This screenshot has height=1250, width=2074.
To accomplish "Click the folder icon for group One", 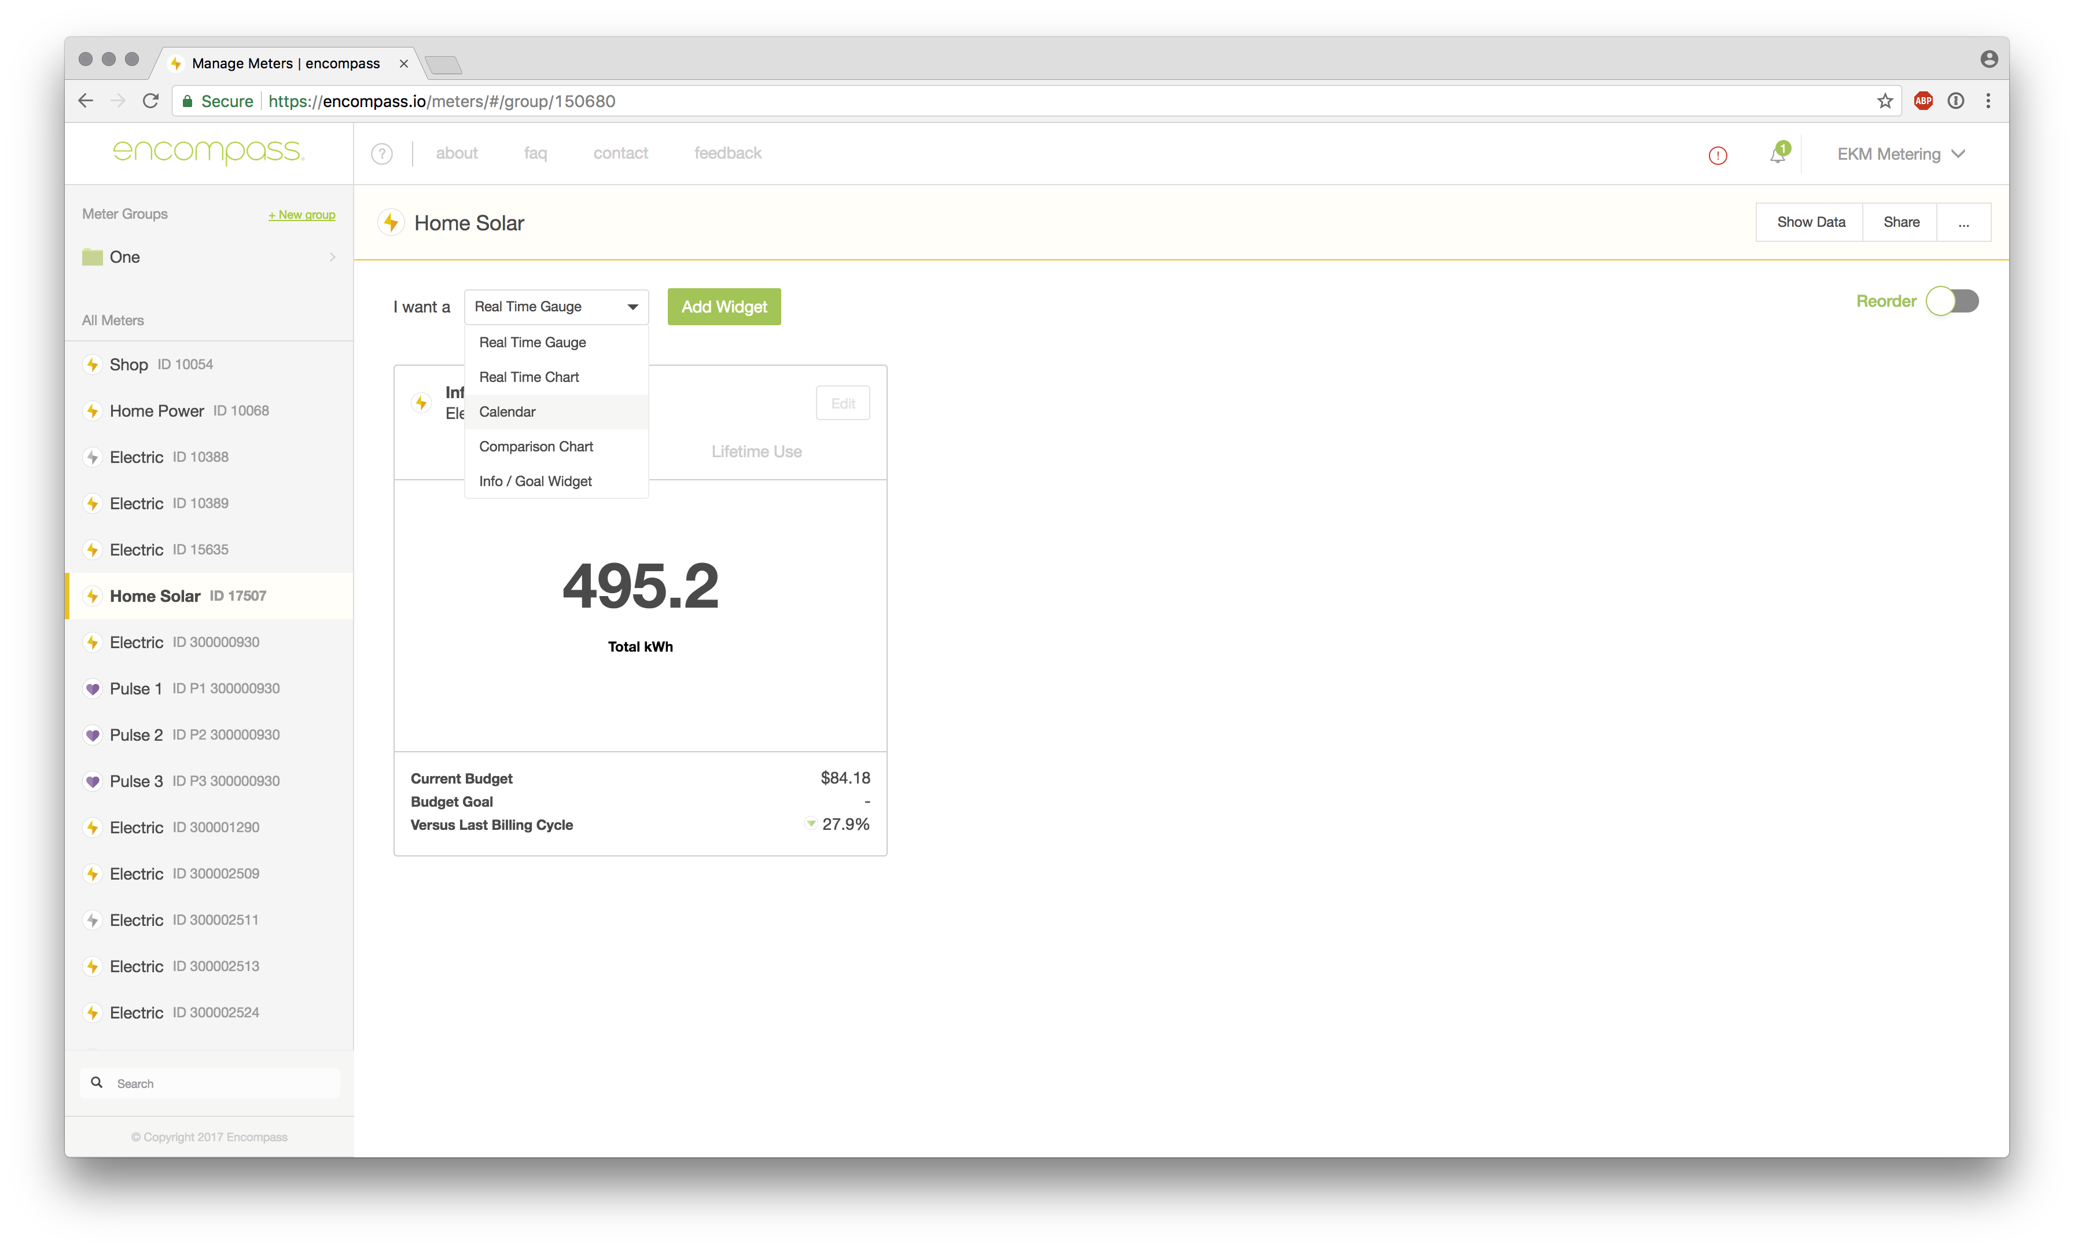I will tap(93, 257).
